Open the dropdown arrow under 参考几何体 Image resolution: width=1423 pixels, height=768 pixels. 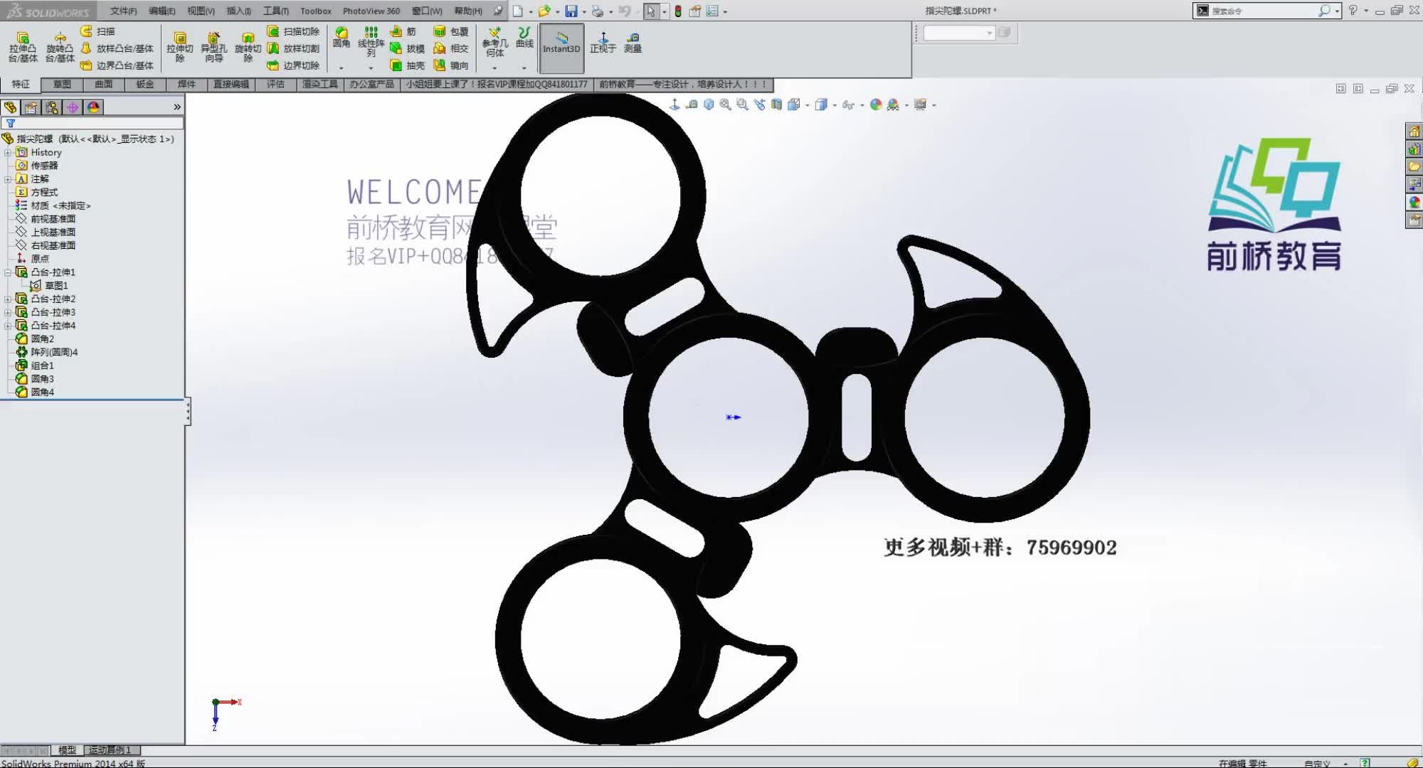[x=494, y=68]
